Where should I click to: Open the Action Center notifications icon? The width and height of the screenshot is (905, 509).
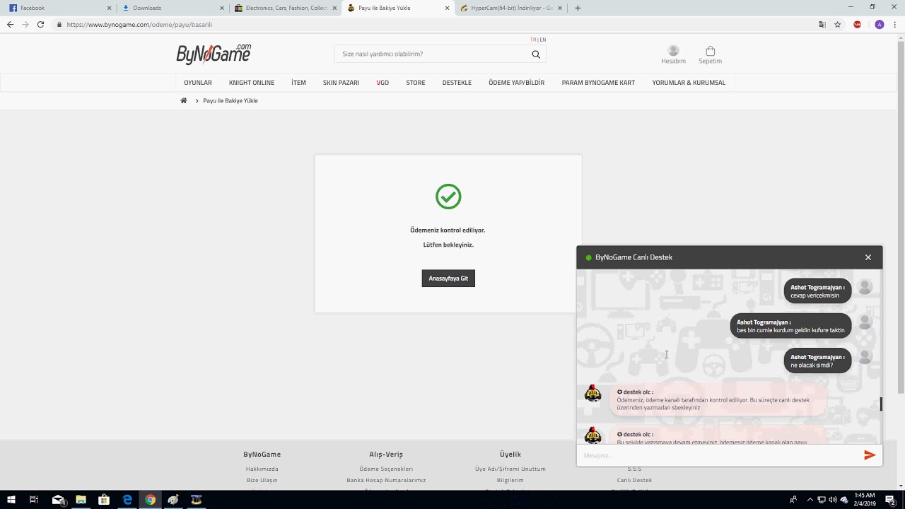click(x=891, y=500)
